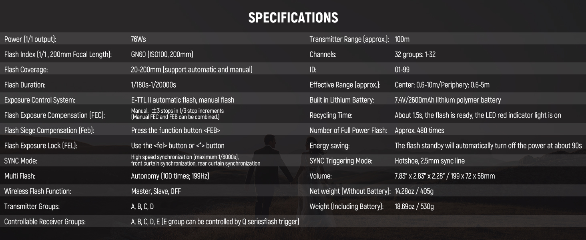Image resolution: width=586 pixels, height=240 pixels.
Task: Click the Transmitter Range (approx.) label
Action: [349, 39]
